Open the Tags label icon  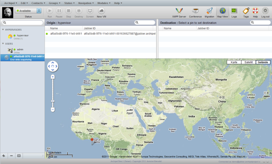coord(246,11)
